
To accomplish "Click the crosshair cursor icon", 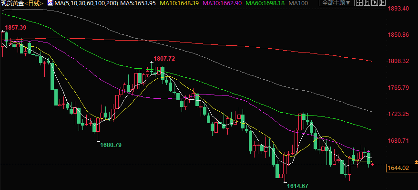I will click(359, 3).
